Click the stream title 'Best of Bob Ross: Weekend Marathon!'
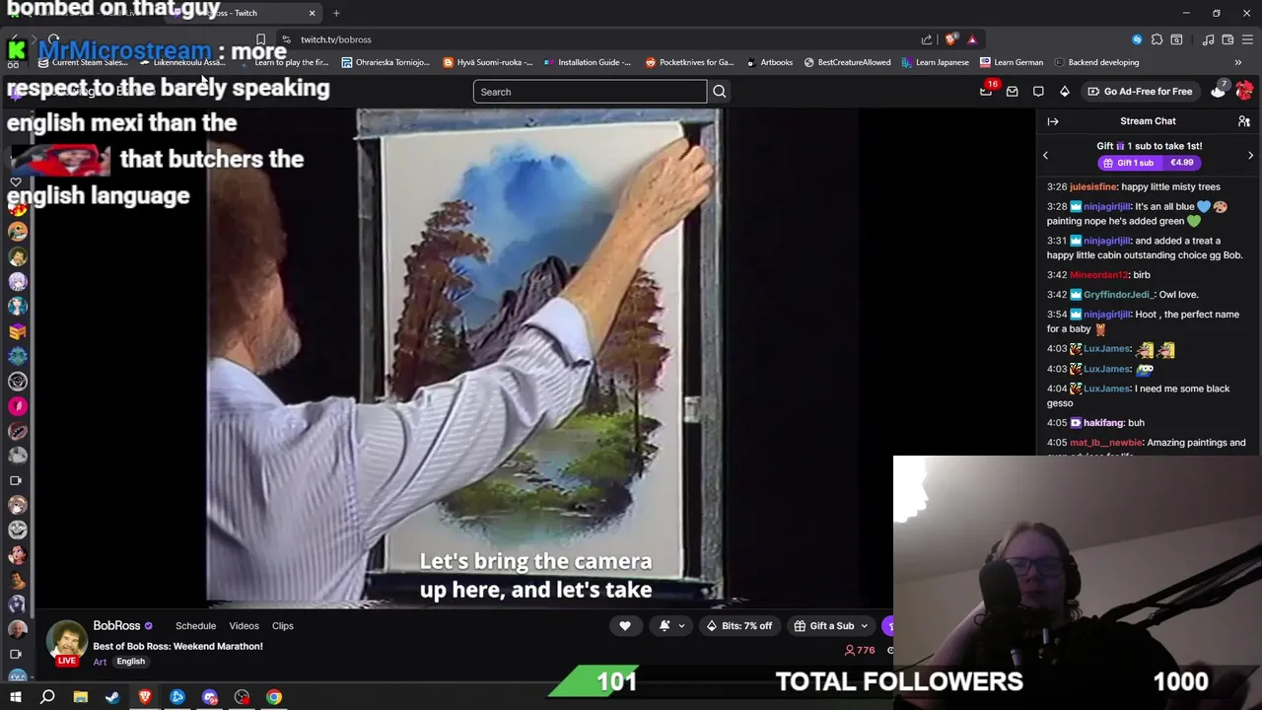 [177, 646]
